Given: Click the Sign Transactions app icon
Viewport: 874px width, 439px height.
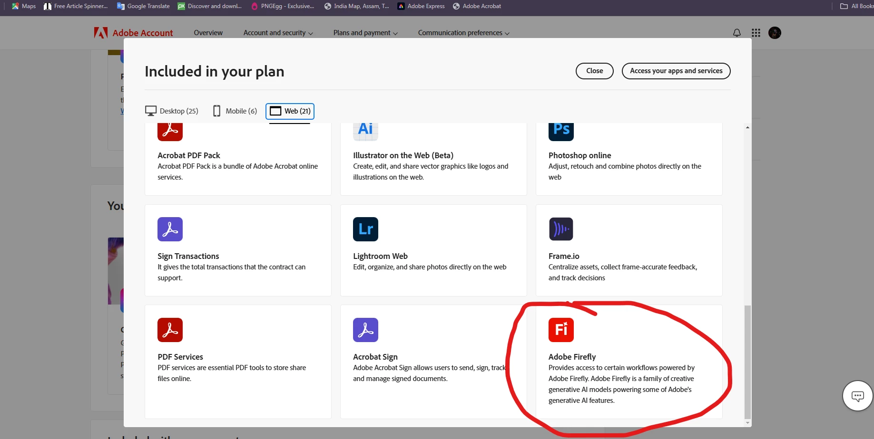Looking at the screenshot, I should pyautogui.click(x=170, y=229).
